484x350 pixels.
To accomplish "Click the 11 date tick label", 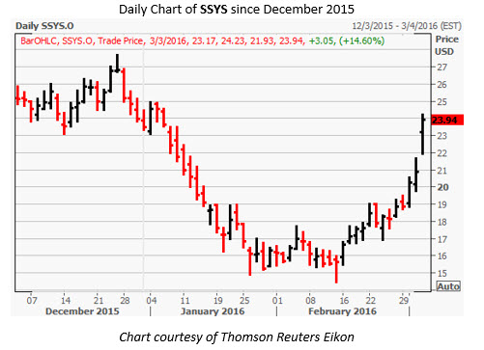I will click(x=185, y=301).
